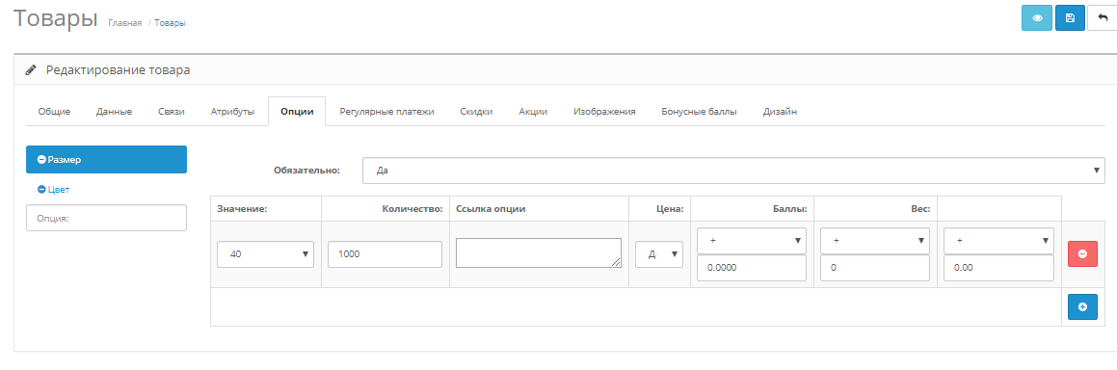Go to the Изображения tab
Viewport: 1117px width, 370px height.
[604, 112]
